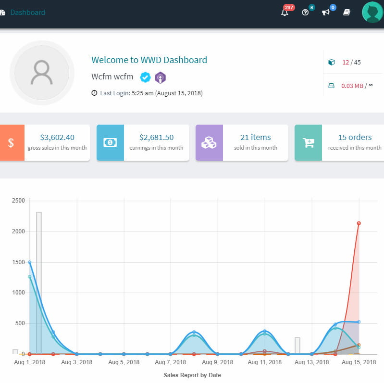The height and width of the screenshot is (383, 384).
Task: Click tall grey bar near Aug 1
Action: tap(39, 283)
